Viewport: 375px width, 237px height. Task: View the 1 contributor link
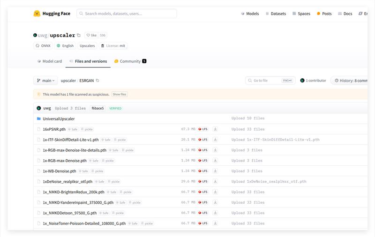(x=313, y=81)
